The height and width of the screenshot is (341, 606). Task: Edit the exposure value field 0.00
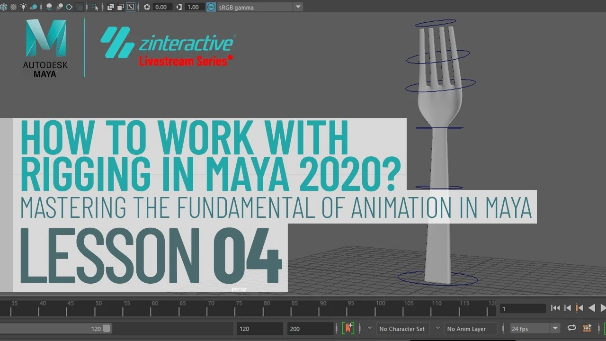[163, 7]
